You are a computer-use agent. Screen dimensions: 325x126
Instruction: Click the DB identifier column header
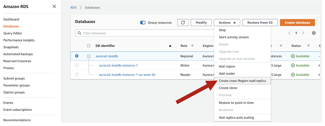click(105, 46)
